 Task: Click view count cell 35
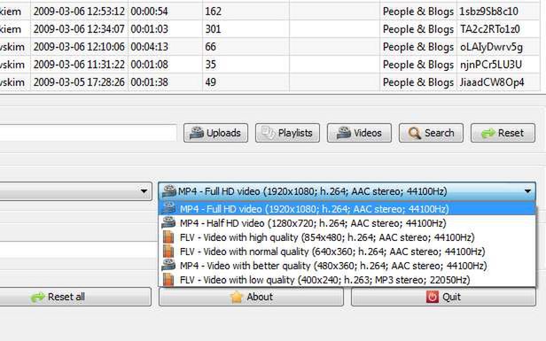(x=246, y=65)
